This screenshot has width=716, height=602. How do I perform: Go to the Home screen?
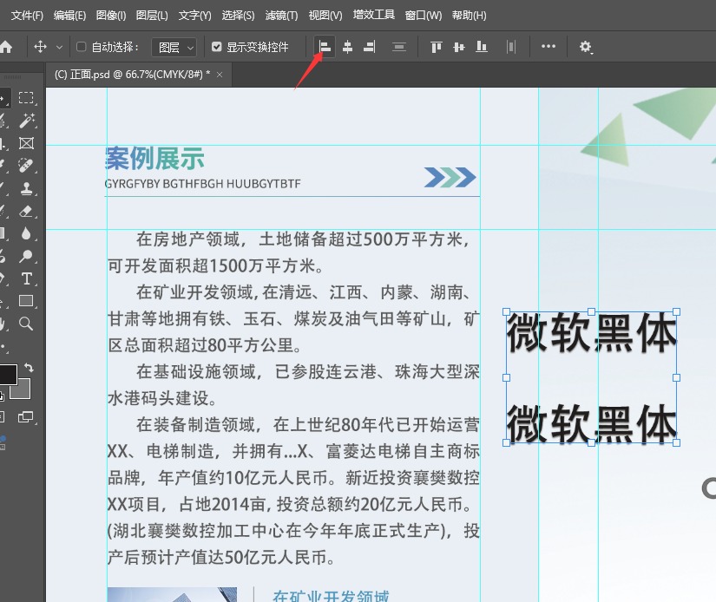click(x=5, y=47)
